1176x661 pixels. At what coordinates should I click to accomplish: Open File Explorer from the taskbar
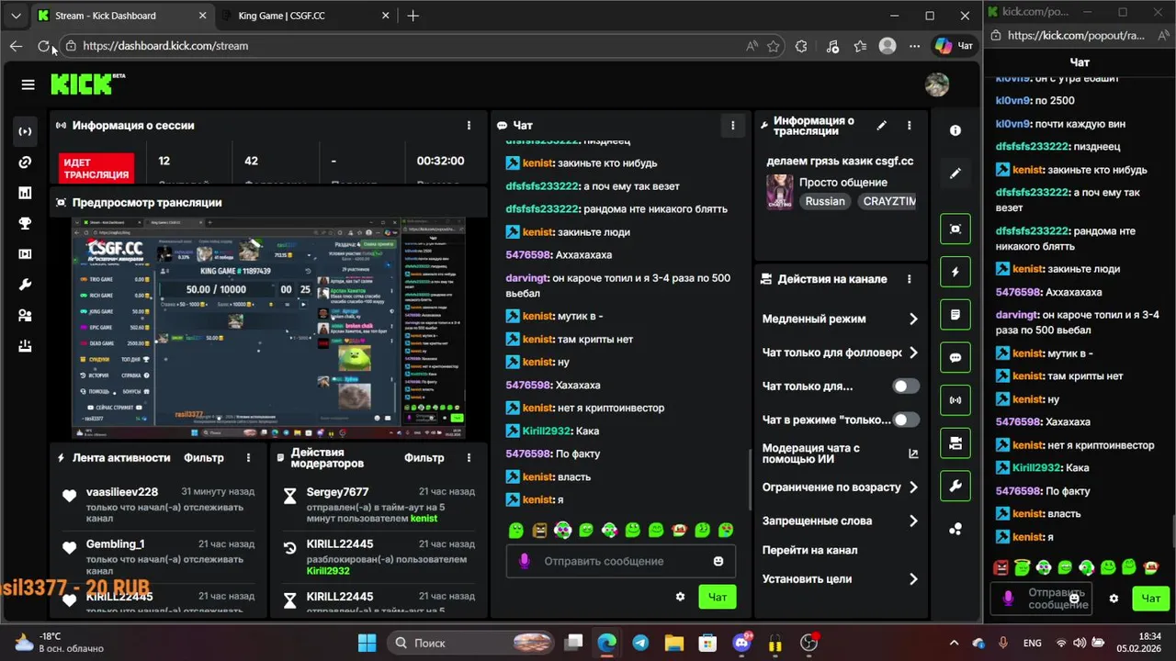click(x=673, y=643)
